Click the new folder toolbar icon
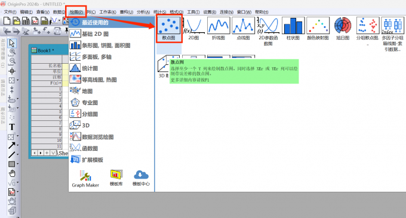Viewport: 406px width, 218px height. pos(16,21)
